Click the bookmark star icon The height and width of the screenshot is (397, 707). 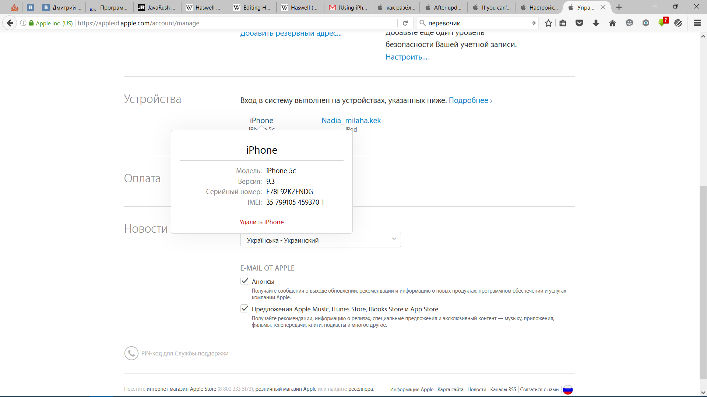tap(548, 23)
